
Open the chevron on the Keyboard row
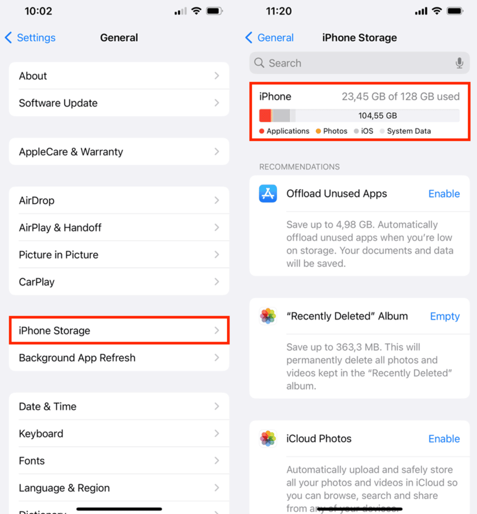[x=217, y=434]
